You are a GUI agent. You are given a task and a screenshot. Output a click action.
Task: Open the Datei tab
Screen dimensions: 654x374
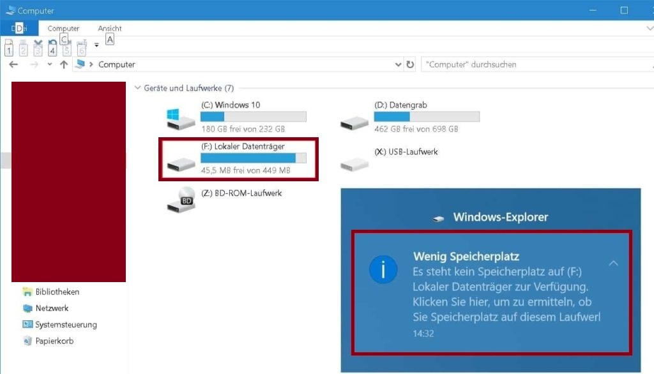click(x=19, y=28)
